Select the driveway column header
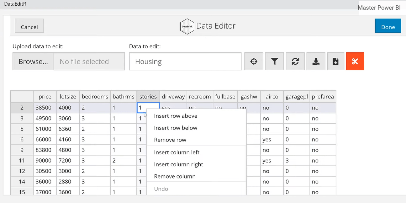 [173, 96]
